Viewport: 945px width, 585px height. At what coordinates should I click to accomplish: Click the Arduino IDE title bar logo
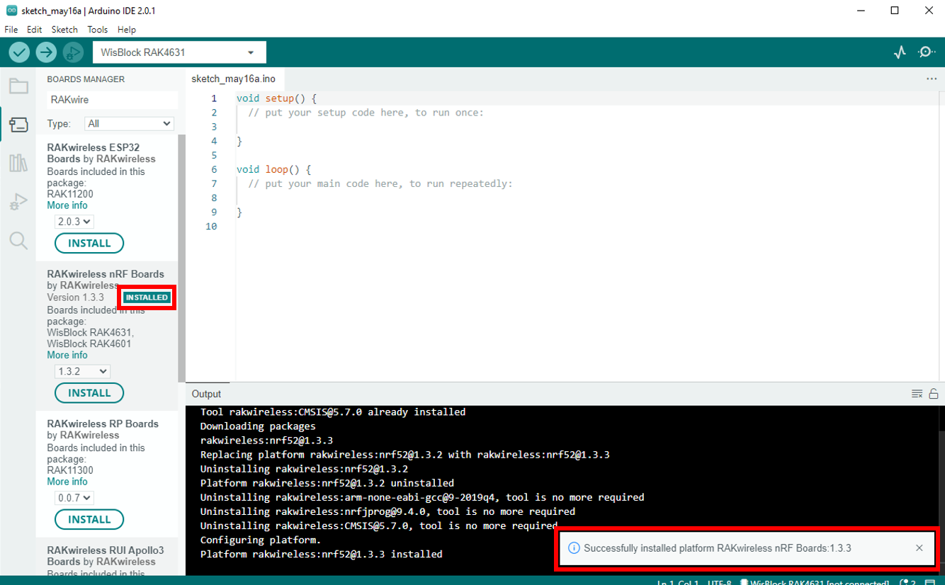click(x=11, y=11)
